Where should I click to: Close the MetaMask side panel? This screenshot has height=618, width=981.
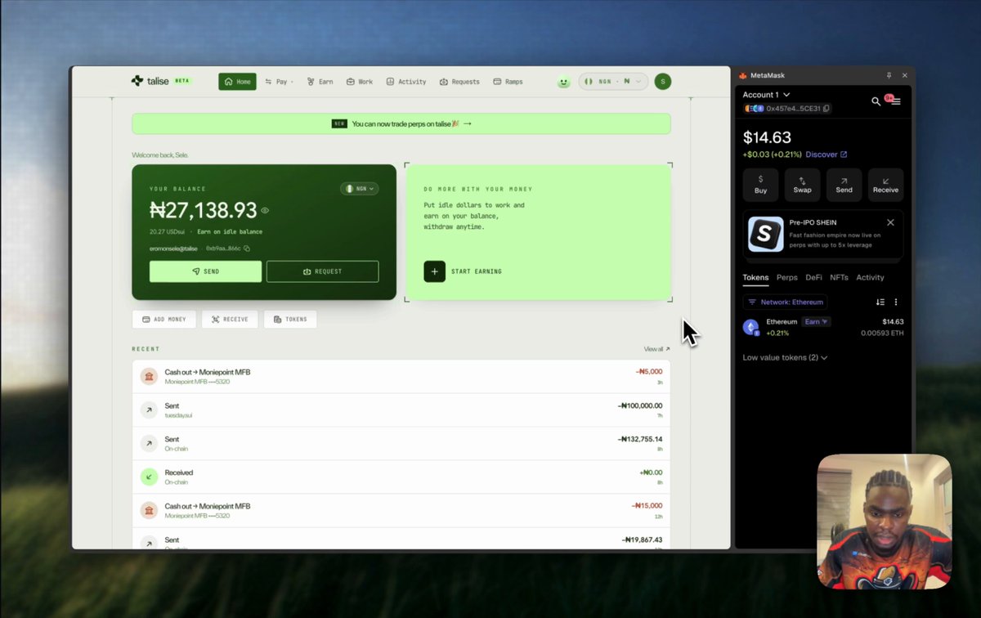click(x=905, y=75)
